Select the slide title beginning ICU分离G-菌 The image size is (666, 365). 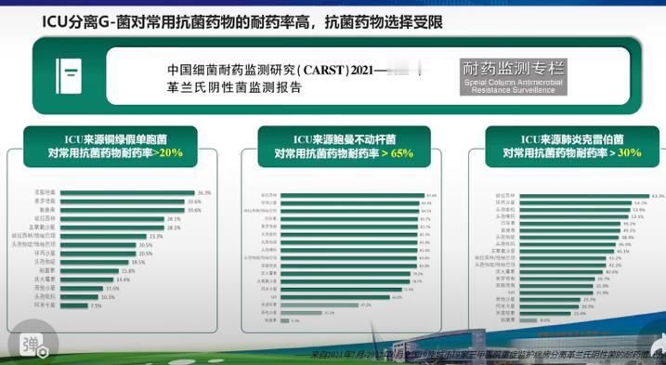click(x=242, y=21)
